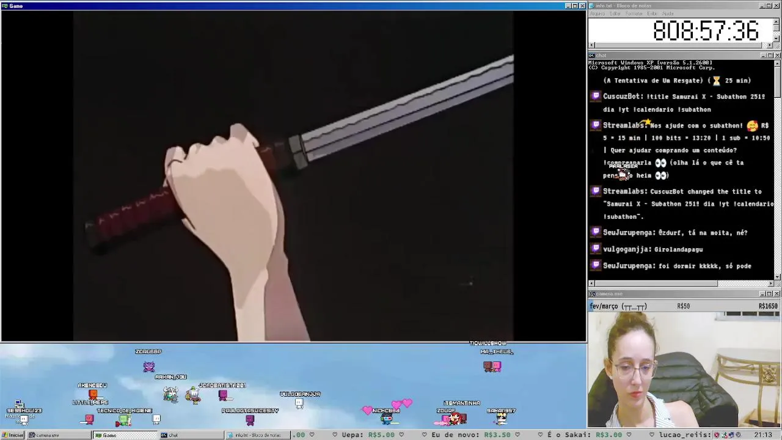Image resolution: width=782 pixels, height=440 pixels.
Task: Open the Exibir menu in Bloco de notas
Action: point(652,13)
